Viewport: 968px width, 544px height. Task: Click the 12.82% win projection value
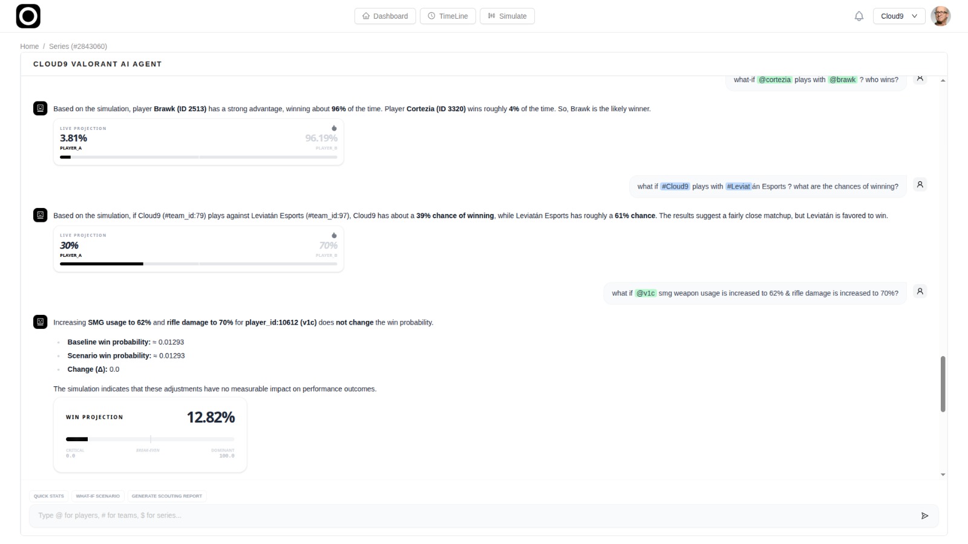[x=211, y=417]
